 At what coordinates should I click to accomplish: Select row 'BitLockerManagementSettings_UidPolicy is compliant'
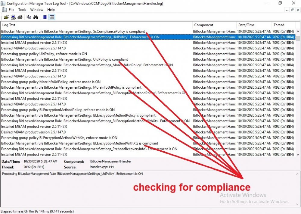[x=148, y=59]
